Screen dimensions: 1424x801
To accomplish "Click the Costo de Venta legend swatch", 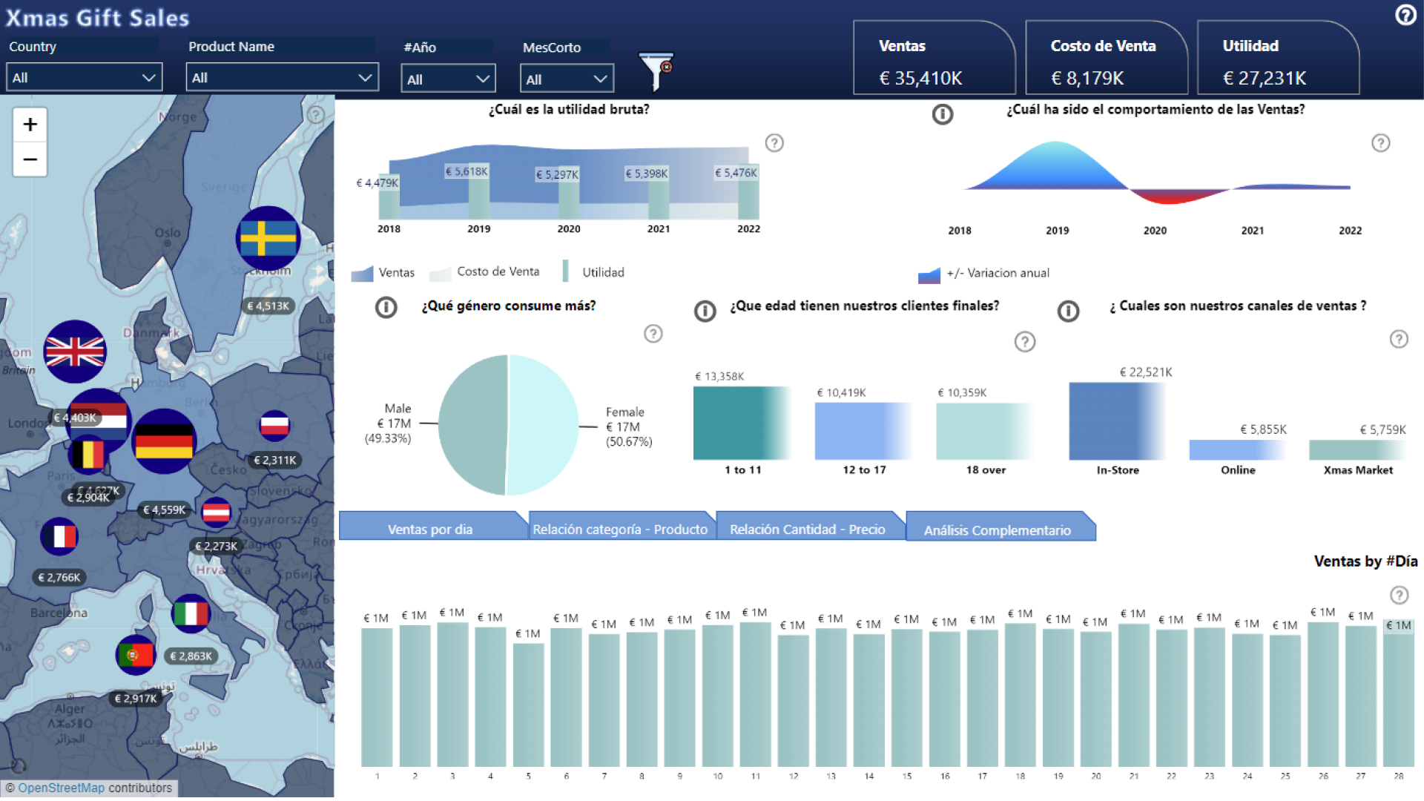I will (x=441, y=274).
